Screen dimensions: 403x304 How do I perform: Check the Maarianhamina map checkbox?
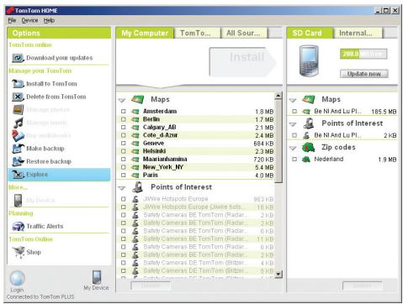click(x=123, y=160)
